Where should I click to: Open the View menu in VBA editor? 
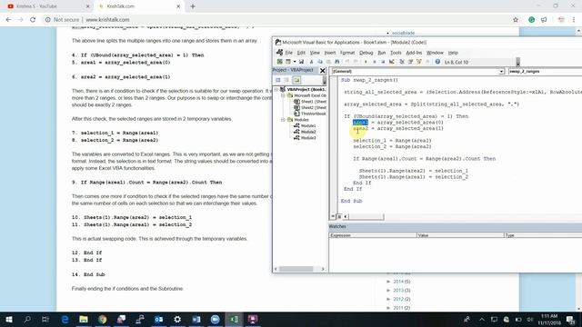[x=315, y=53]
